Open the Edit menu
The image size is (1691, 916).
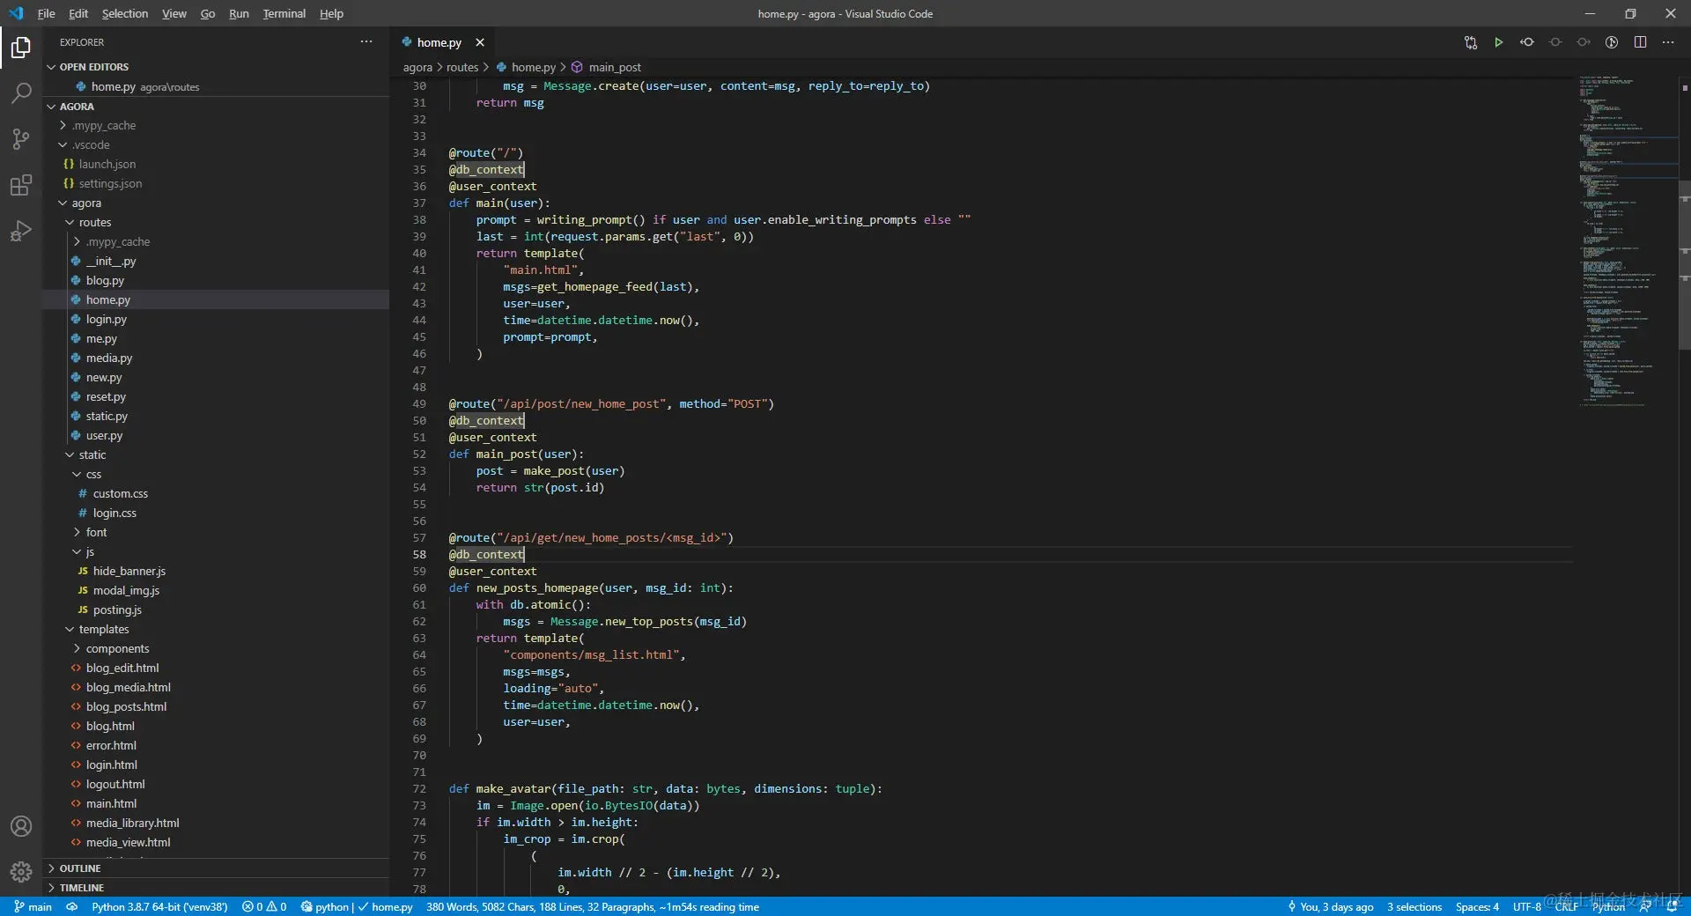78,13
